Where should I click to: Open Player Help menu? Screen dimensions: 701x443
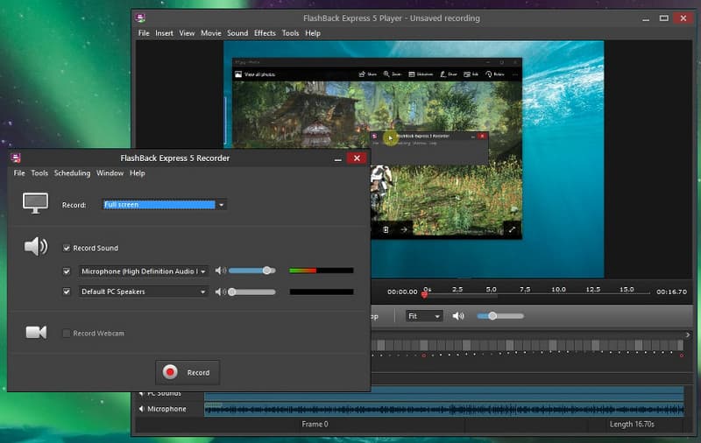313,33
